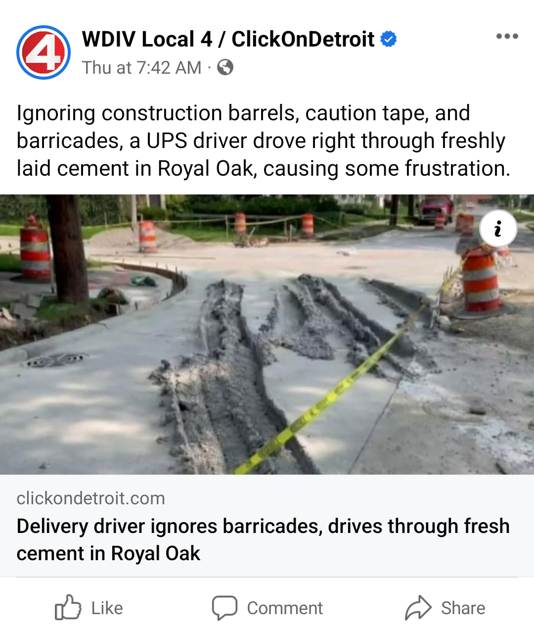Open the link info "i" icon

(498, 229)
